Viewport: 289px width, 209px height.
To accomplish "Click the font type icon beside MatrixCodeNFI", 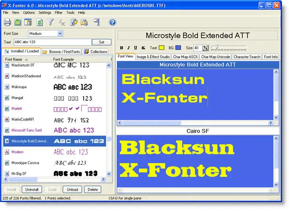I will pyautogui.click(x=7, y=119).
